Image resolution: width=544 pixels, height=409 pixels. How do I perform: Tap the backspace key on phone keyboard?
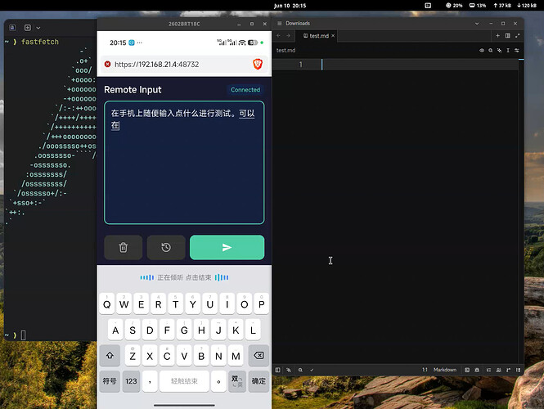pos(259,355)
